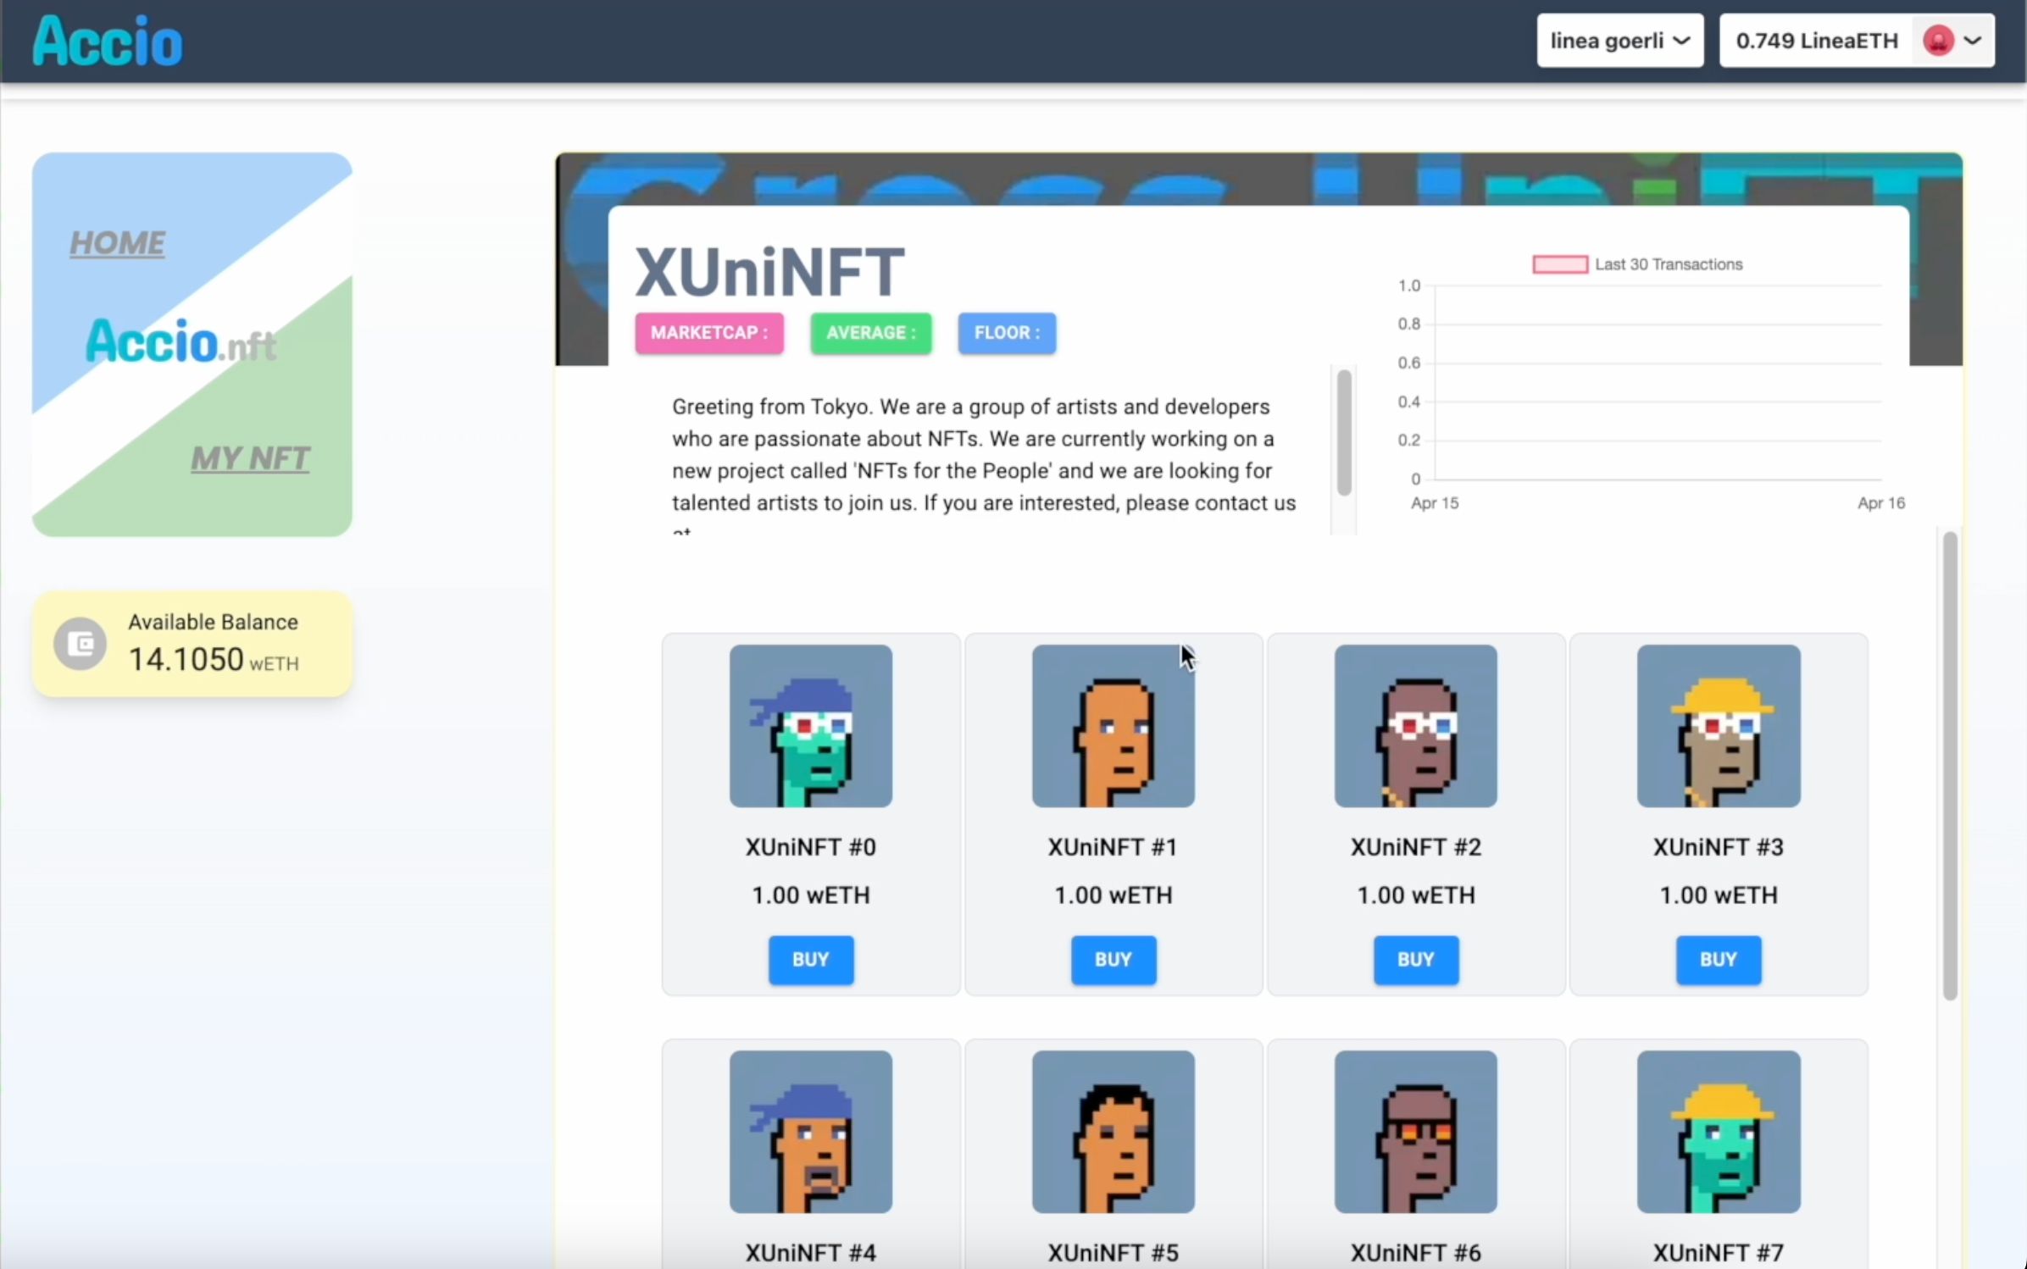Click the Accio.nft sidebar logo
The width and height of the screenshot is (2027, 1269).
180,341
